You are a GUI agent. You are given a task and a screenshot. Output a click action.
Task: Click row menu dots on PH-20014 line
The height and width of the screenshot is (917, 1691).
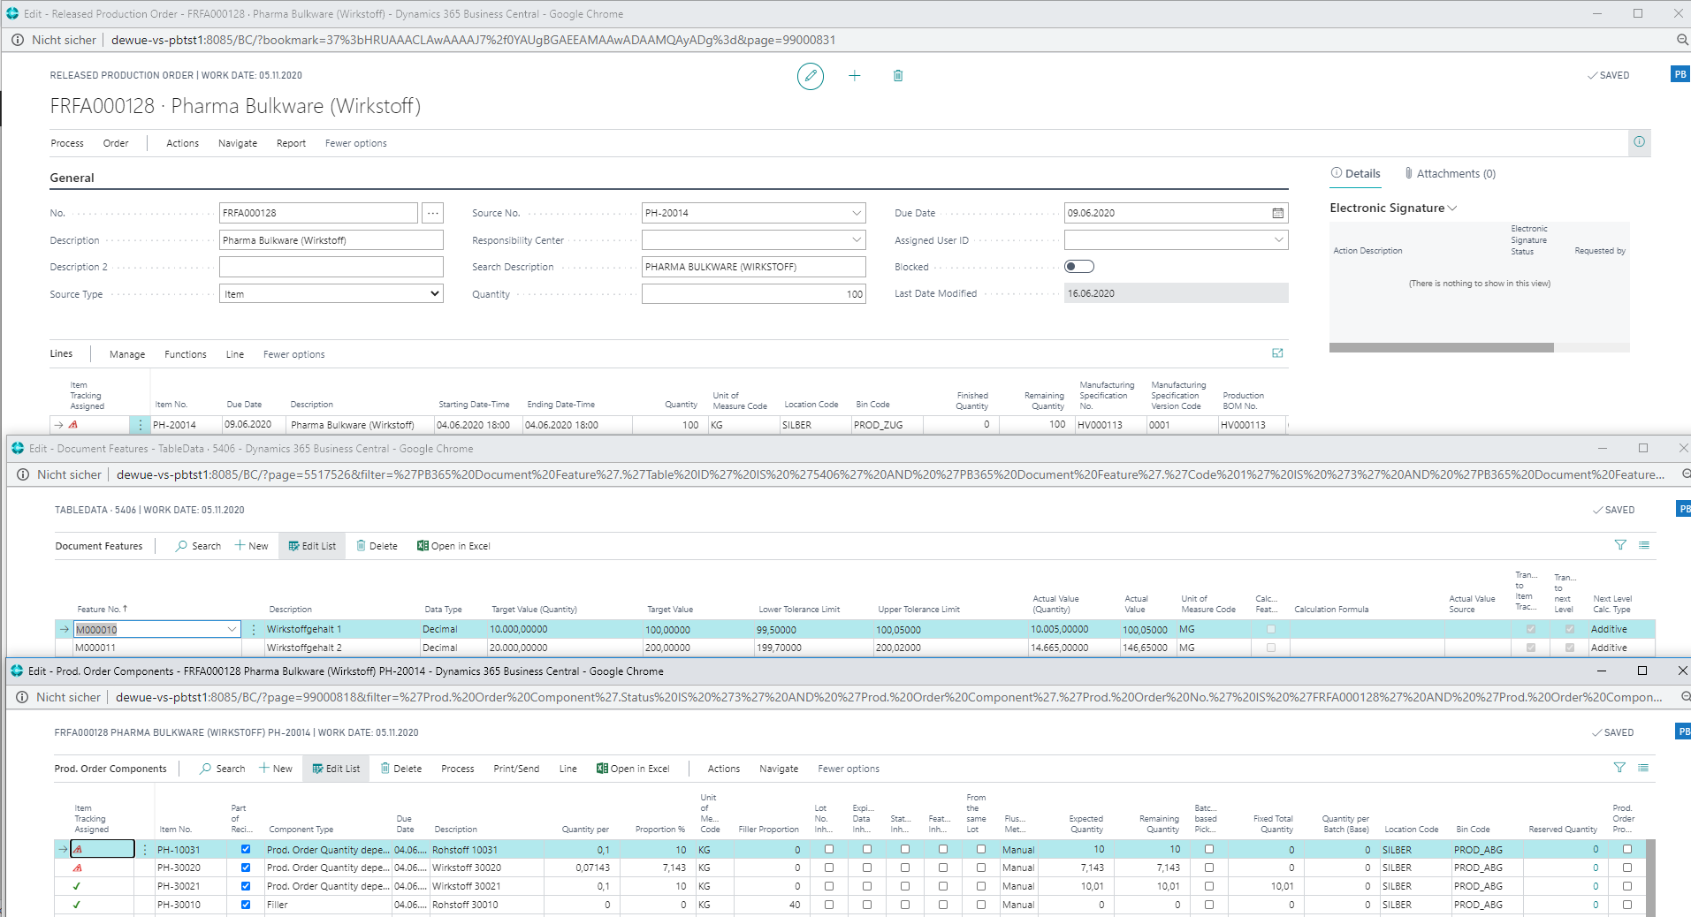click(x=140, y=425)
